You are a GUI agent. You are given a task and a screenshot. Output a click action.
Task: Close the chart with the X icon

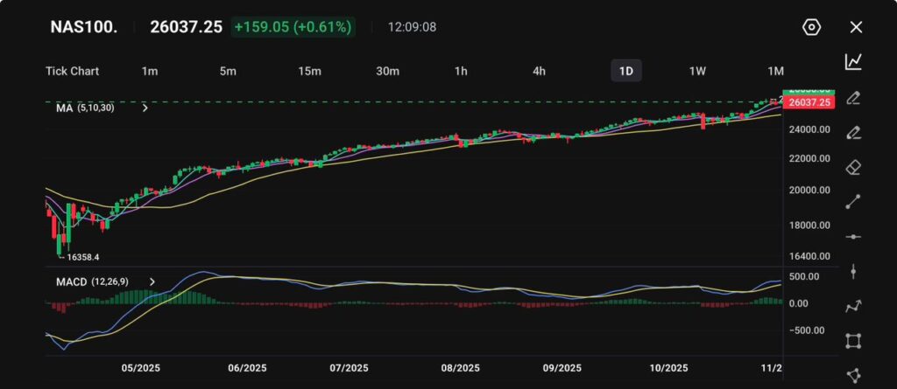[856, 27]
